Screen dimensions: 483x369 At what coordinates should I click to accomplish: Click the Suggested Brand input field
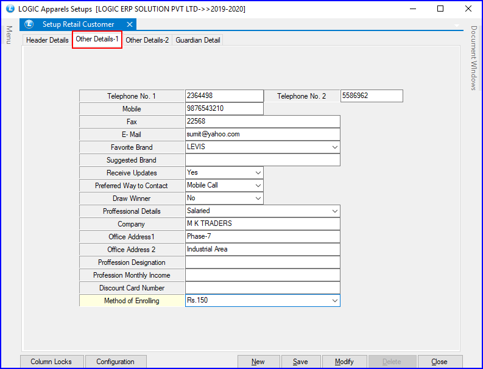point(263,160)
